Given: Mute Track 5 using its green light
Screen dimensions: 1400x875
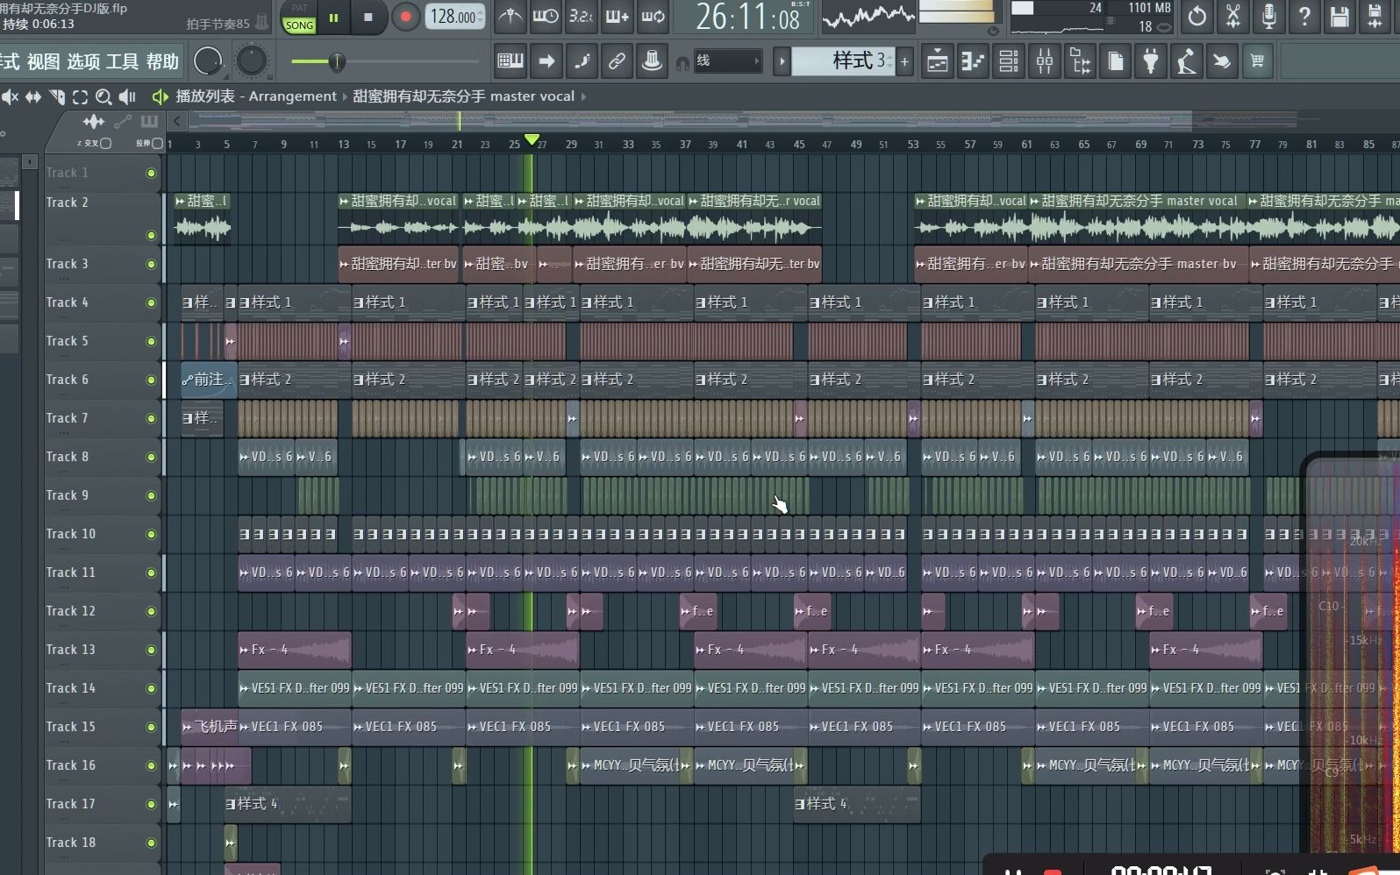Looking at the screenshot, I should [x=151, y=341].
